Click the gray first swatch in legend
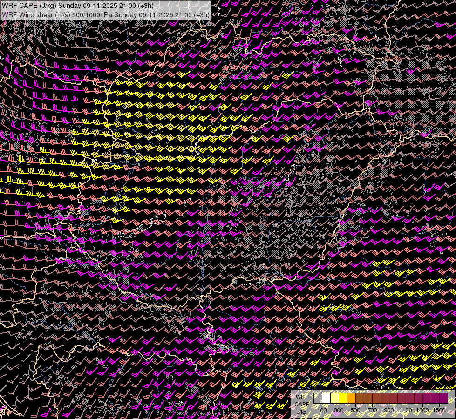This screenshot has width=456, height=419. point(318,399)
